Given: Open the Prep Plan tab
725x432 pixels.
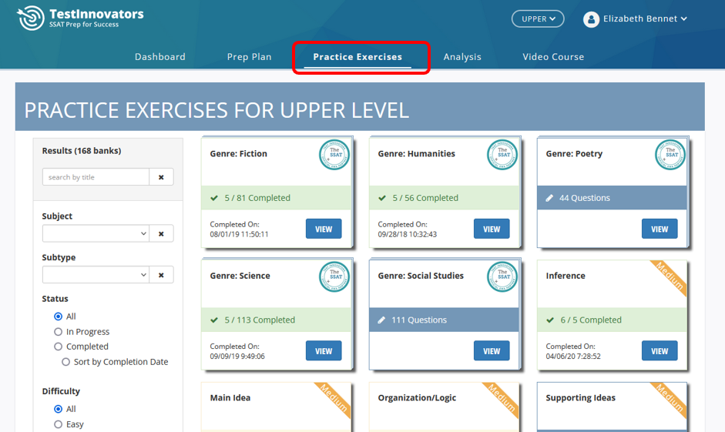Looking at the screenshot, I should tap(249, 57).
